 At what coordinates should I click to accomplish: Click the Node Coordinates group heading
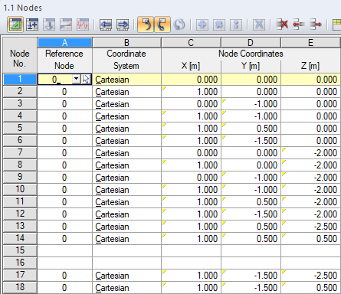click(251, 54)
